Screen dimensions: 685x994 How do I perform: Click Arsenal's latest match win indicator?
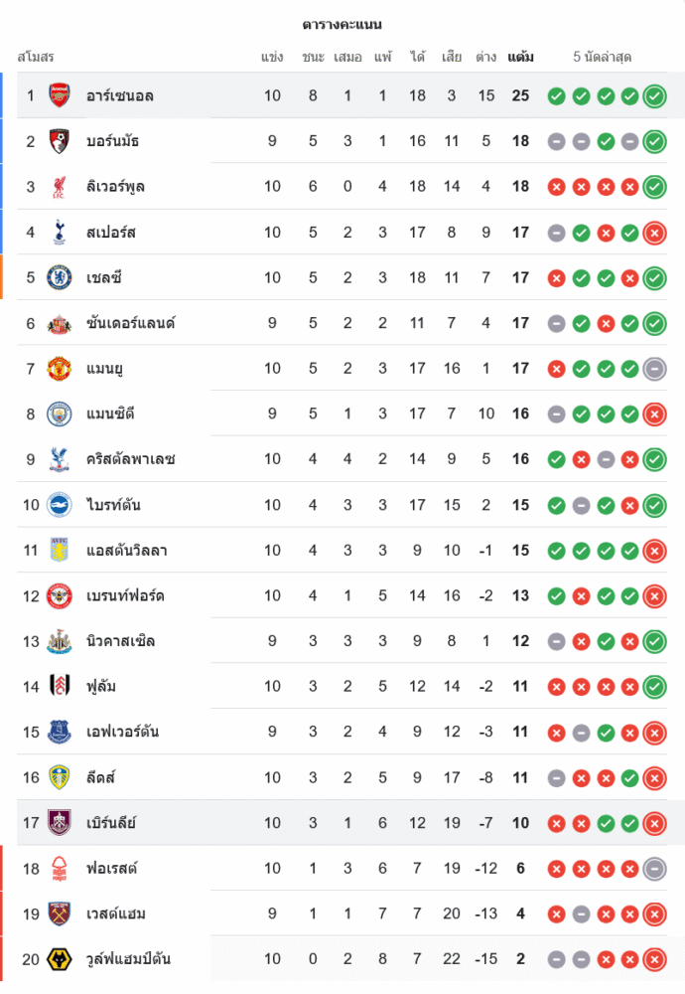[x=654, y=96]
